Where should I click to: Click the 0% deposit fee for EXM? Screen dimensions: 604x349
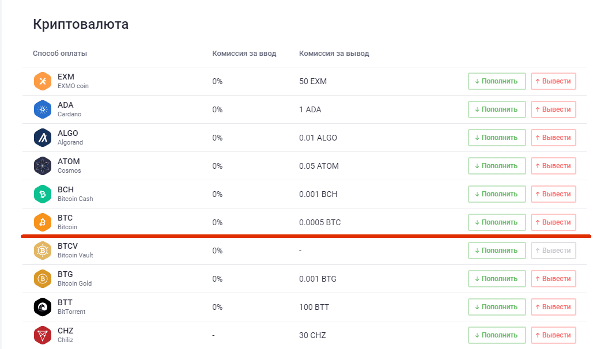pyautogui.click(x=217, y=81)
